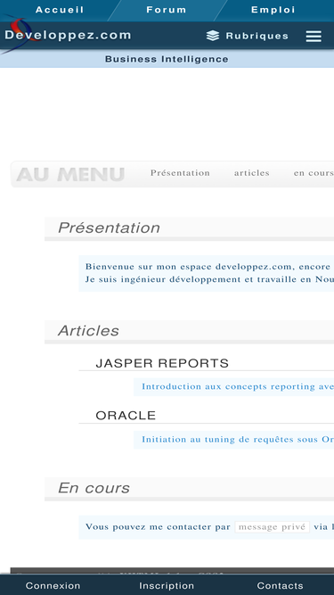This screenshot has width=334, height=595.
Task: Open the Rubriques menu
Action: 248,36
